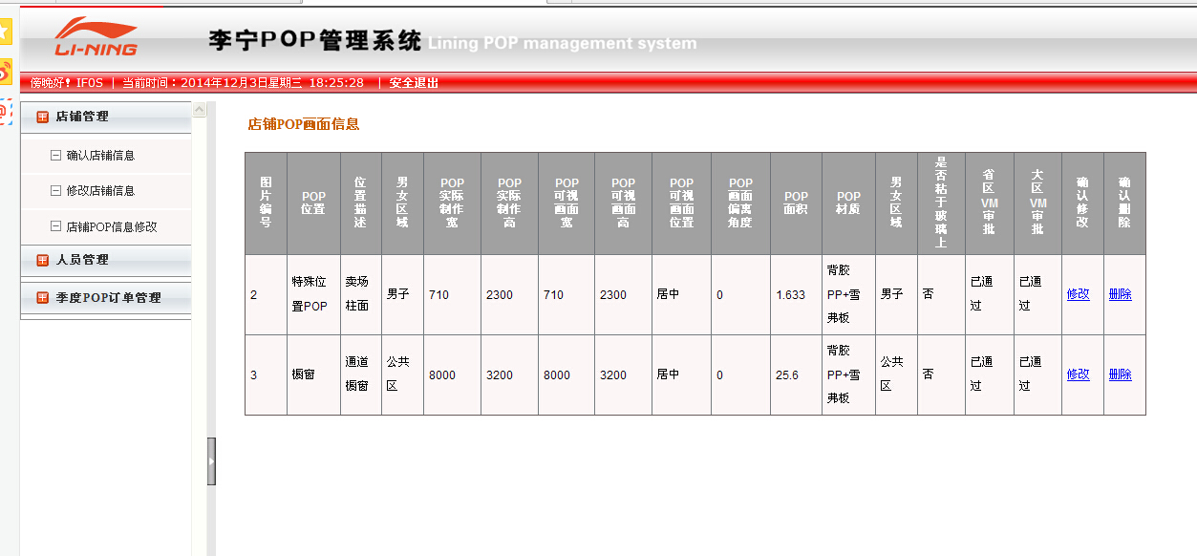
Task: Click 特殊位置POP cell
Action: coord(313,294)
